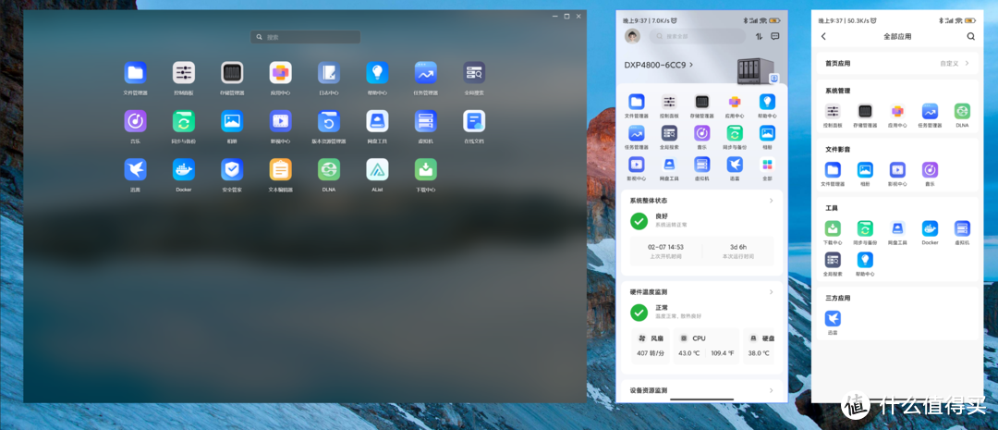998x430 pixels.
Task: Tap the NAS device thumbnail image
Action: click(x=757, y=70)
